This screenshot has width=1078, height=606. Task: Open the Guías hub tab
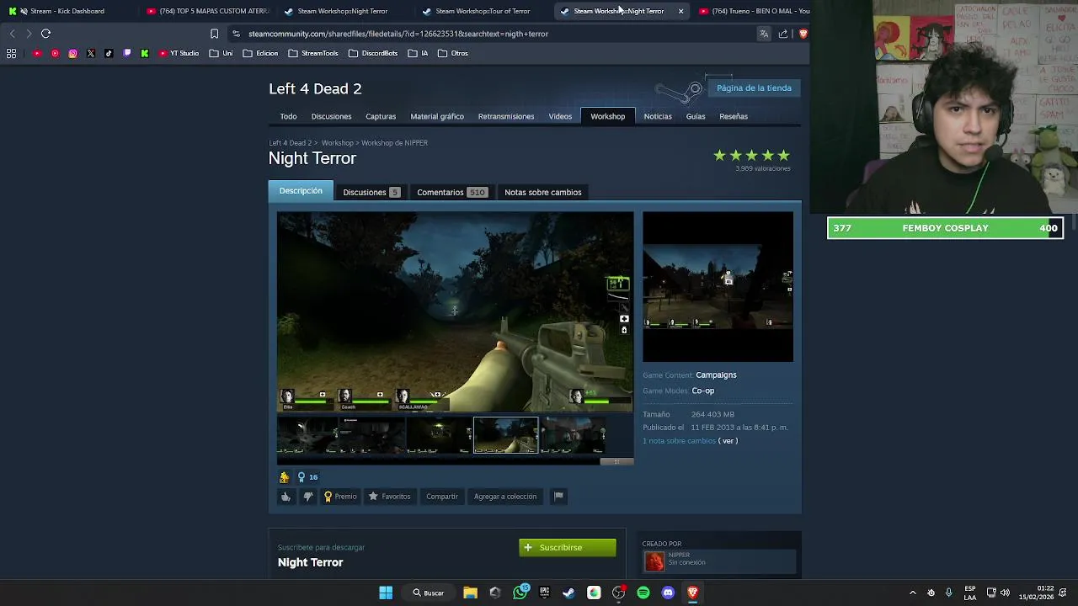pyautogui.click(x=696, y=116)
